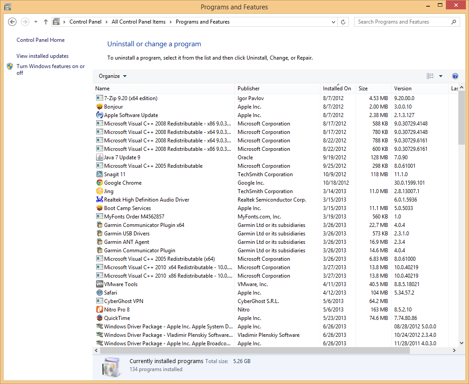Click the Realtek Audio Driver icon

pyautogui.click(x=99, y=199)
